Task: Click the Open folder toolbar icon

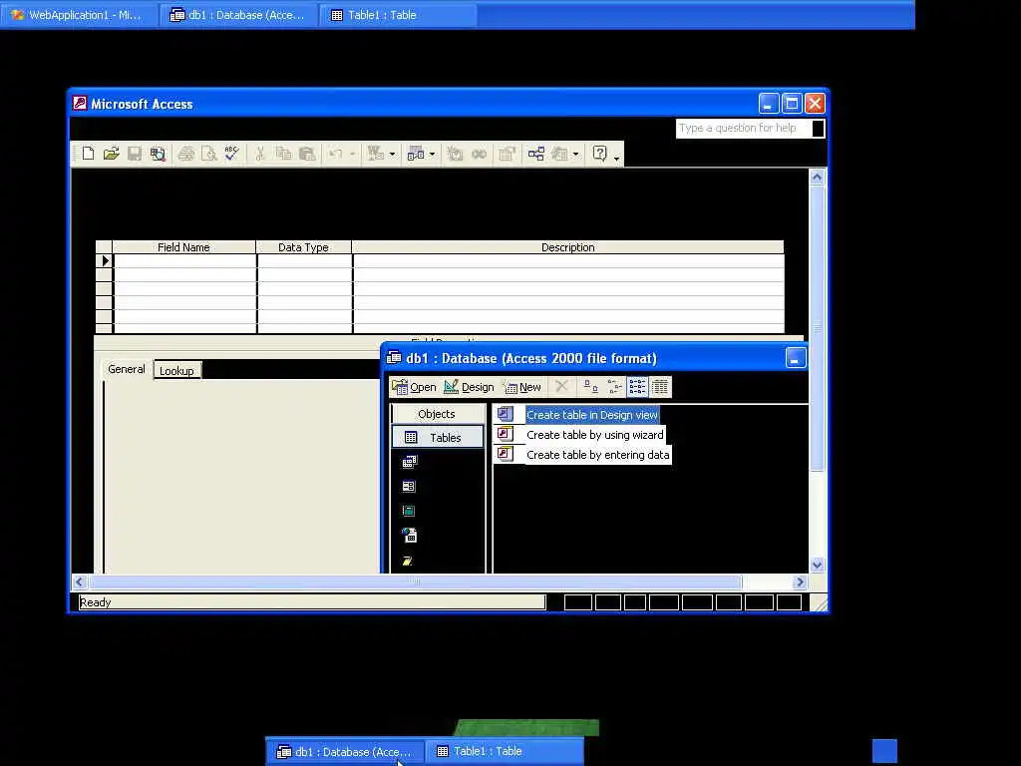Action: 112,154
